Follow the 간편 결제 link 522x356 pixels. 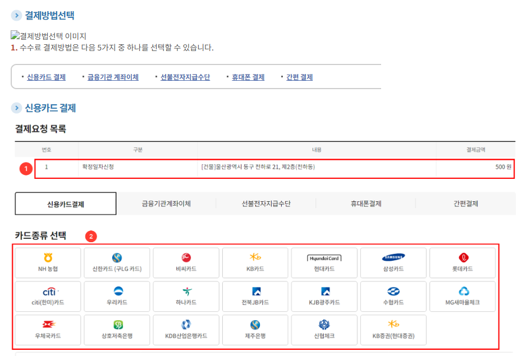[299, 77]
